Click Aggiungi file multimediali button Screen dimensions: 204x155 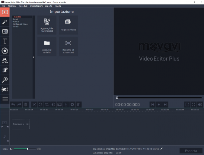point(47,25)
